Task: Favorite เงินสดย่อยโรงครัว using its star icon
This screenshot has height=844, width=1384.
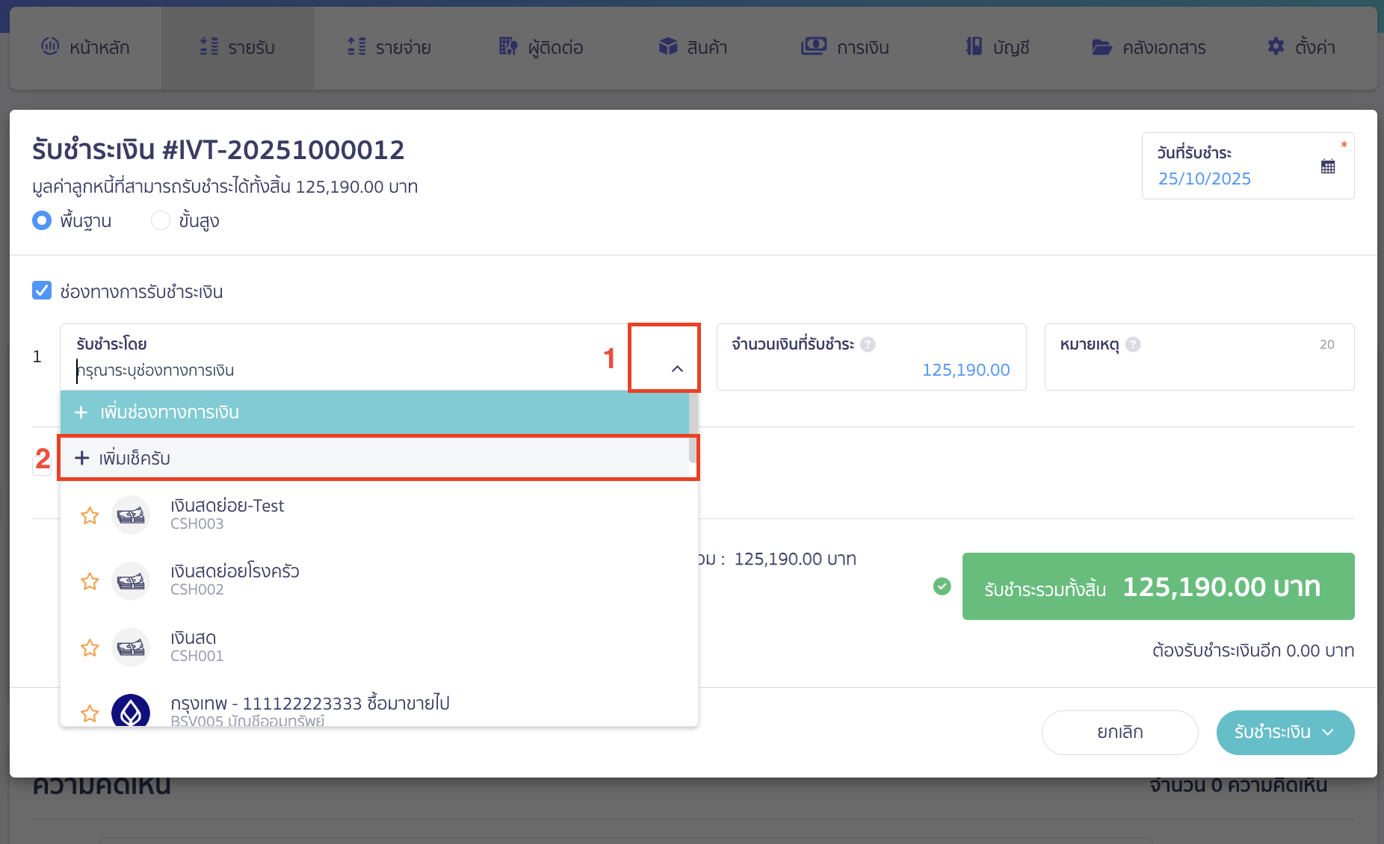Action: pyautogui.click(x=90, y=581)
